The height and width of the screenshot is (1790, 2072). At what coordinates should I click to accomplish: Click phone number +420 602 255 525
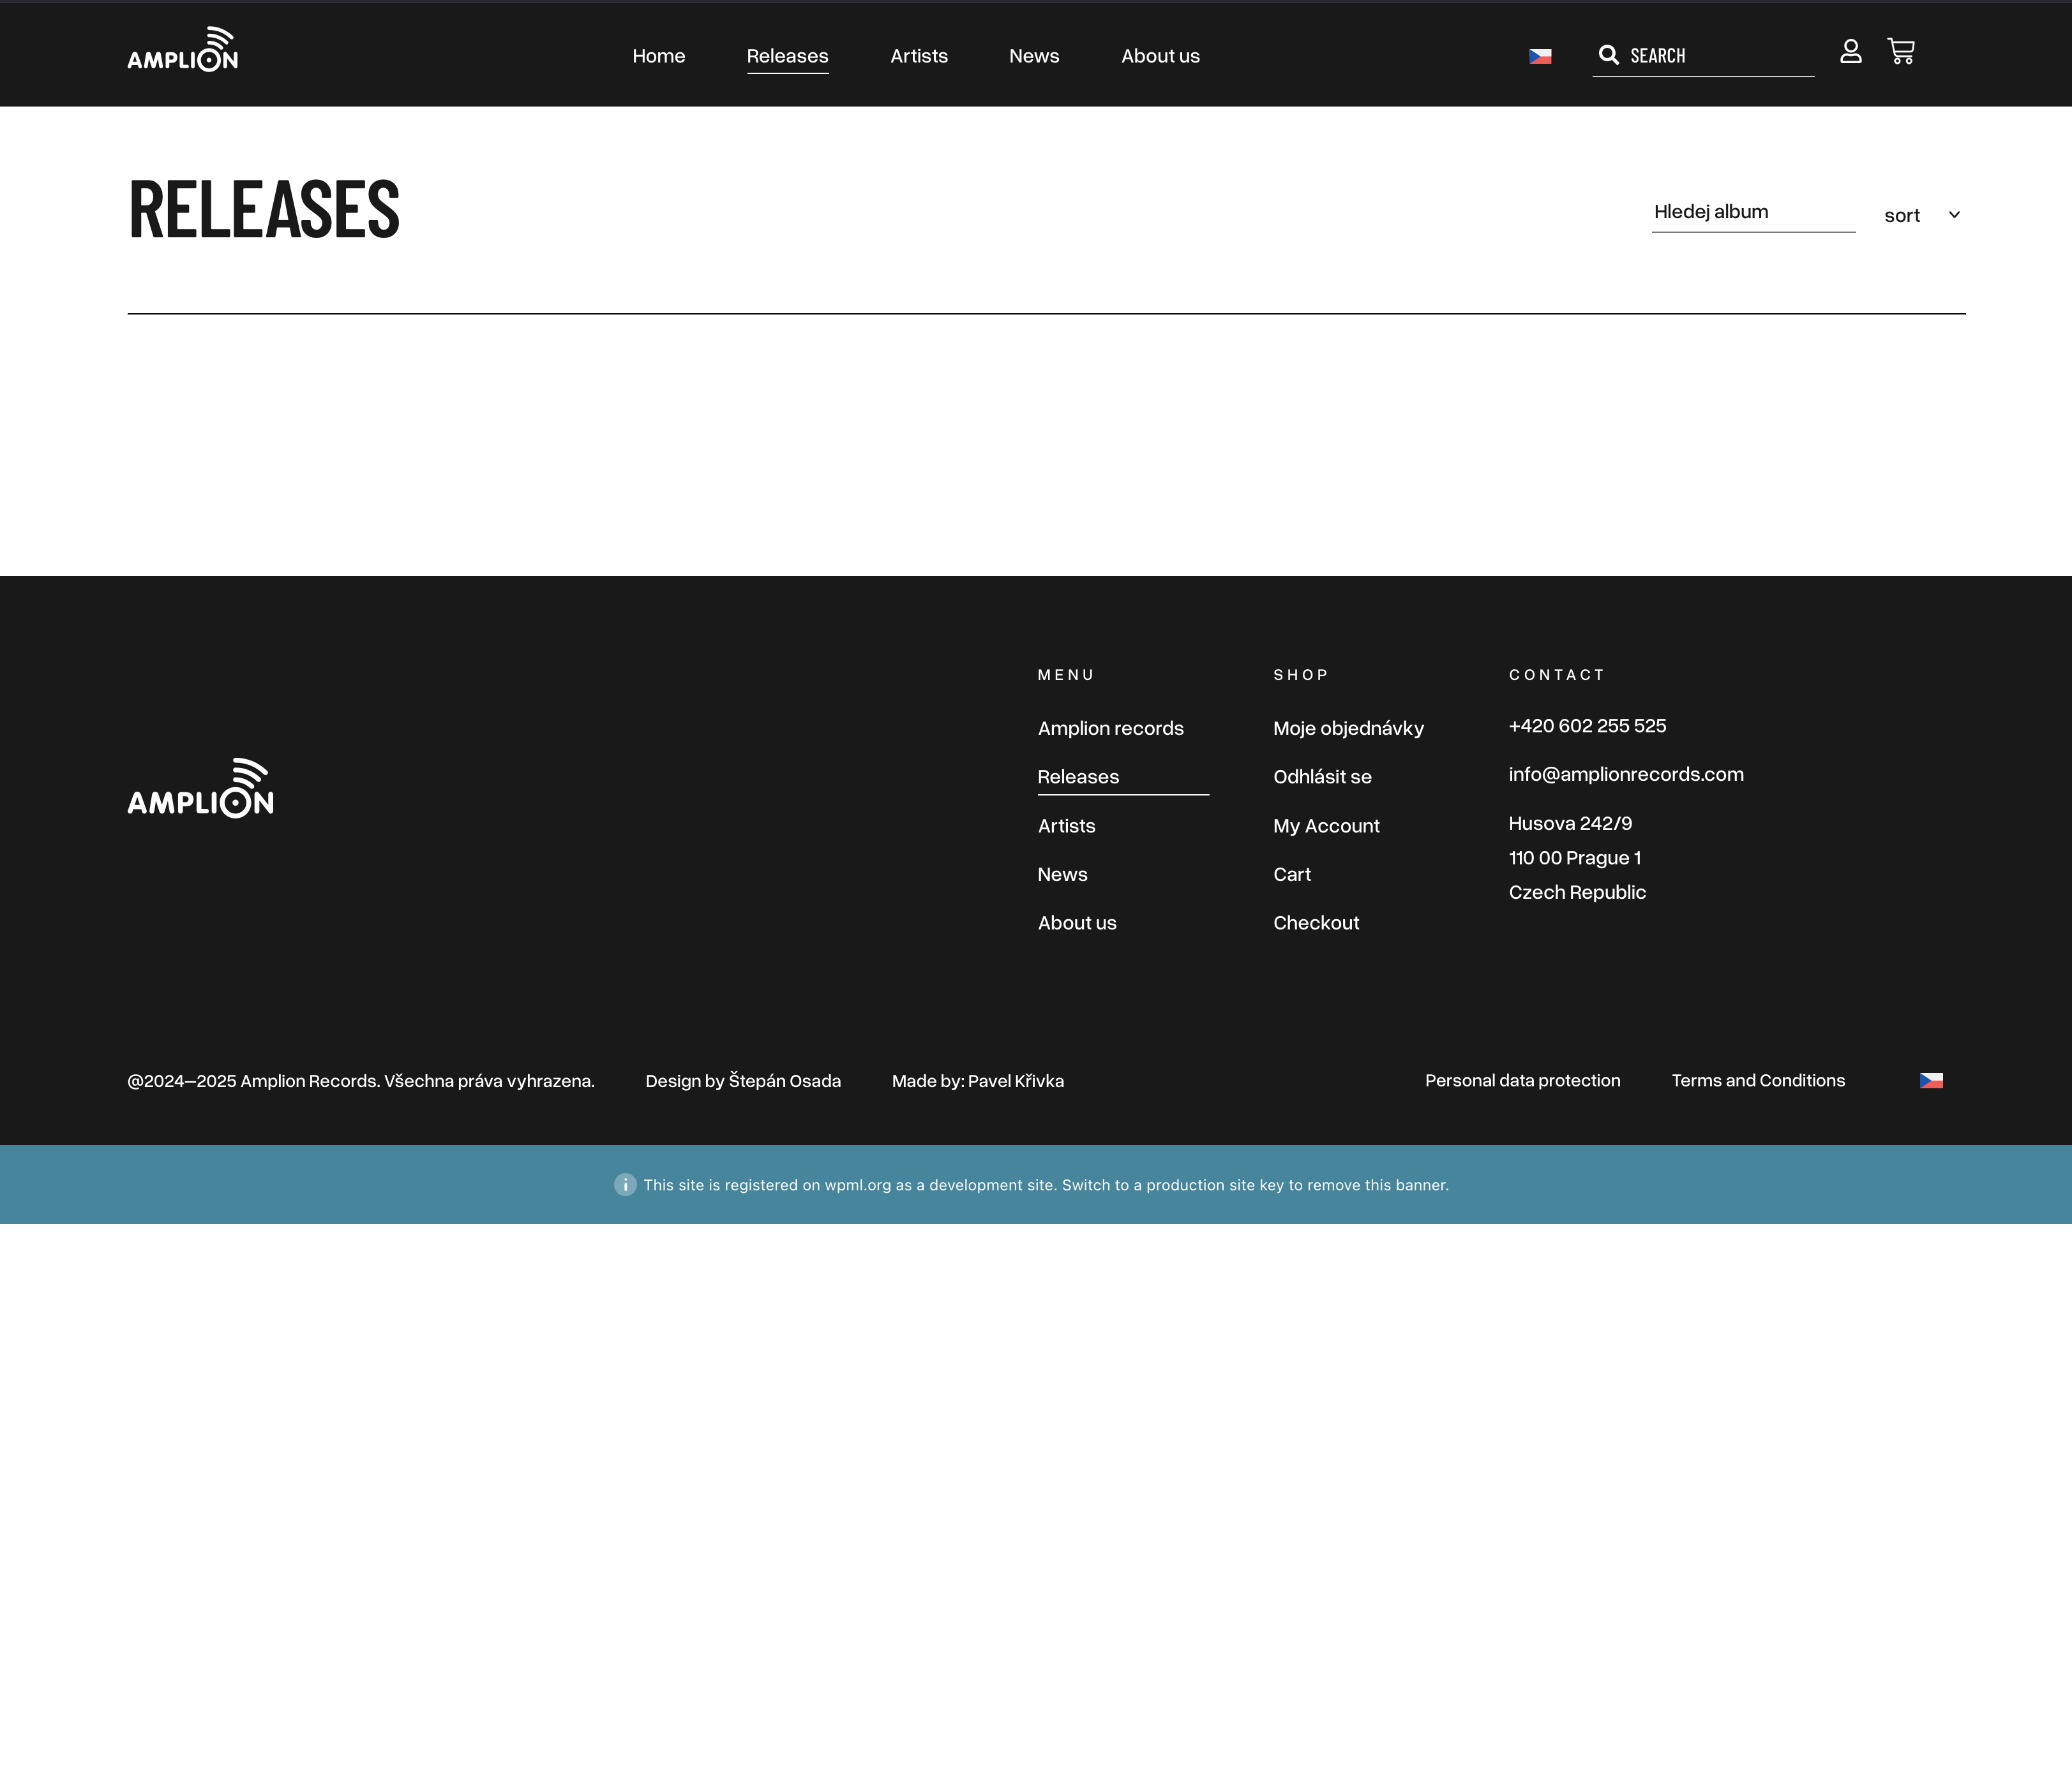pos(1587,725)
